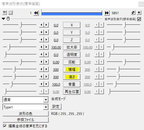This screenshot has height=130, width=144.
Task: Toggle 編集全体の音声を元にする checkbox
Action: click(5, 126)
